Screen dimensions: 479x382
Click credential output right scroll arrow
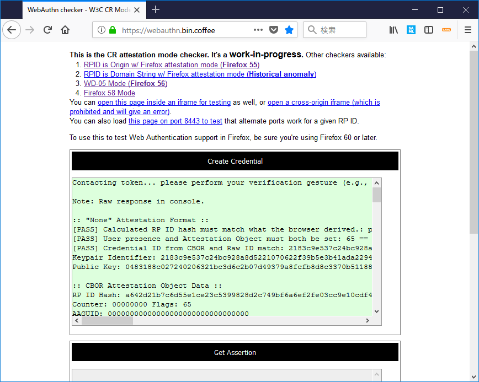[368, 321]
